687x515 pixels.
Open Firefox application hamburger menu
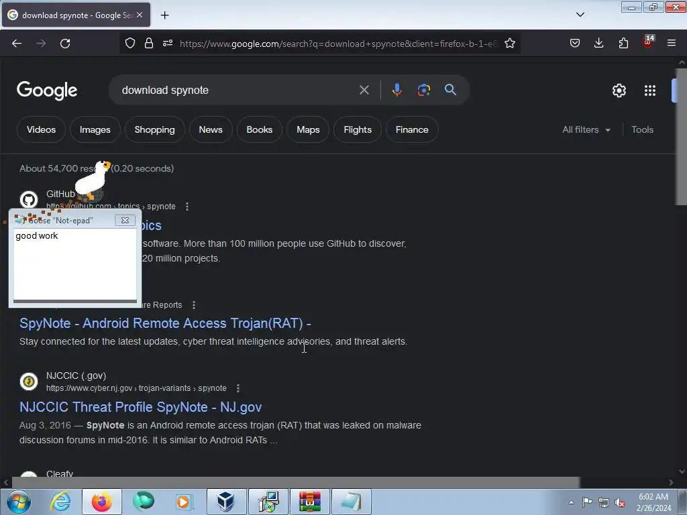coord(671,44)
